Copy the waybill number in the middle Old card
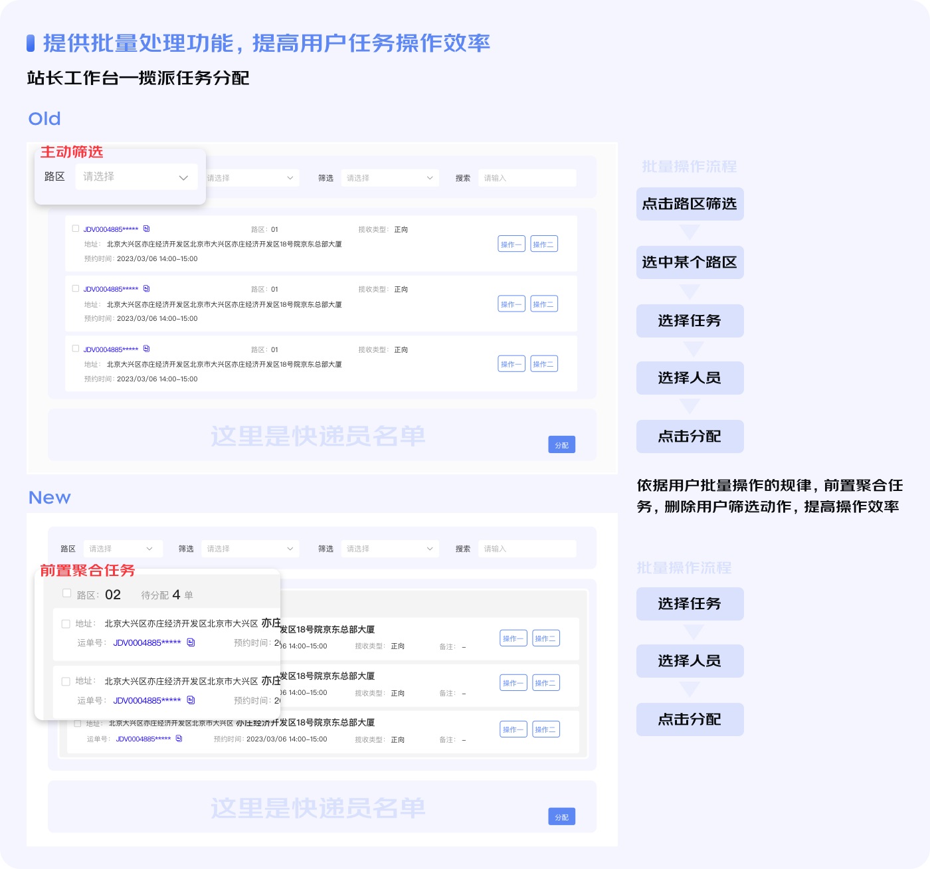 pyautogui.click(x=146, y=288)
